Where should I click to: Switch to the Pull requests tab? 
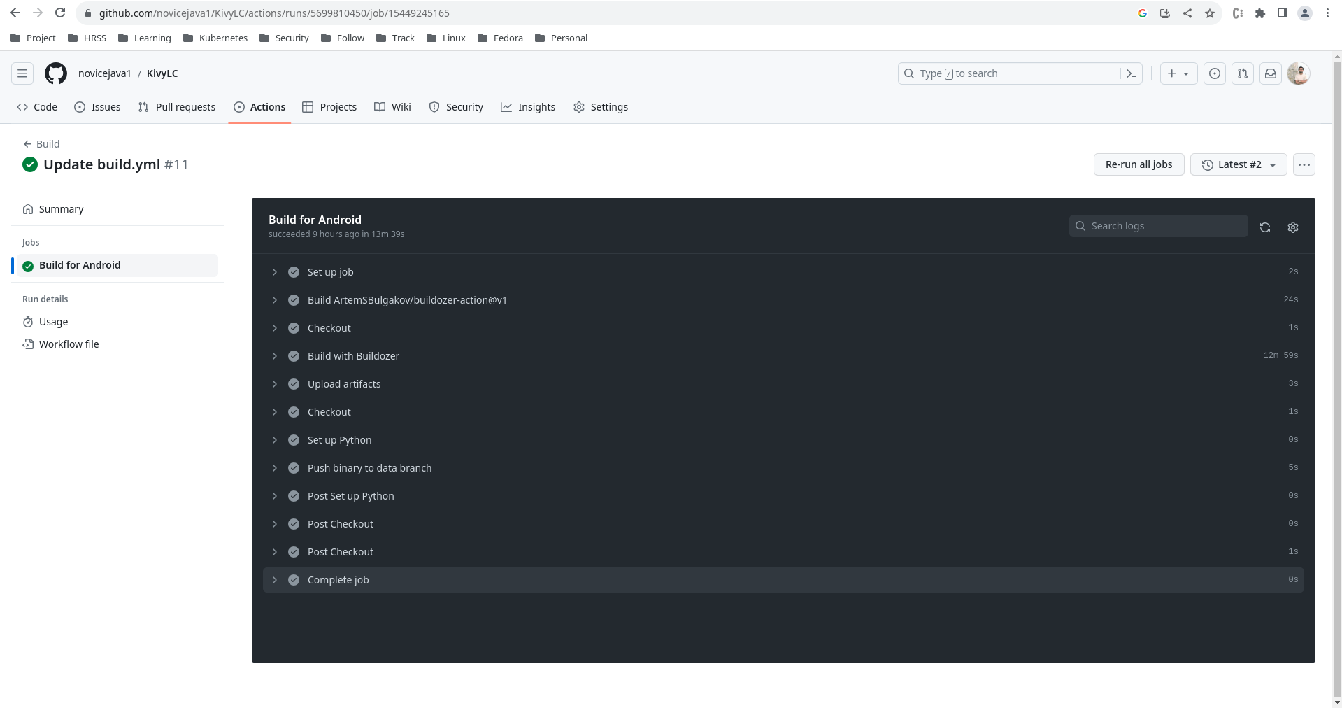tap(177, 107)
